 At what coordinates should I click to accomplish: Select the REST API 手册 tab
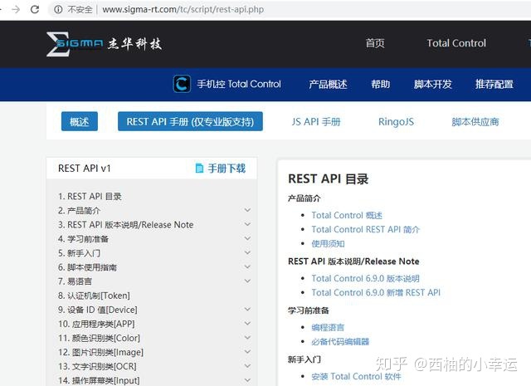click(190, 121)
